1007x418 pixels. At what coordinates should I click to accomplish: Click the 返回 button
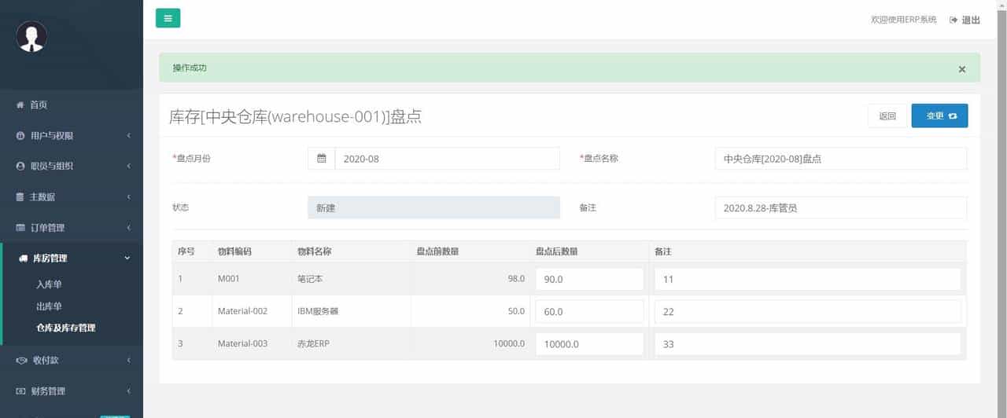tap(887, 115)
